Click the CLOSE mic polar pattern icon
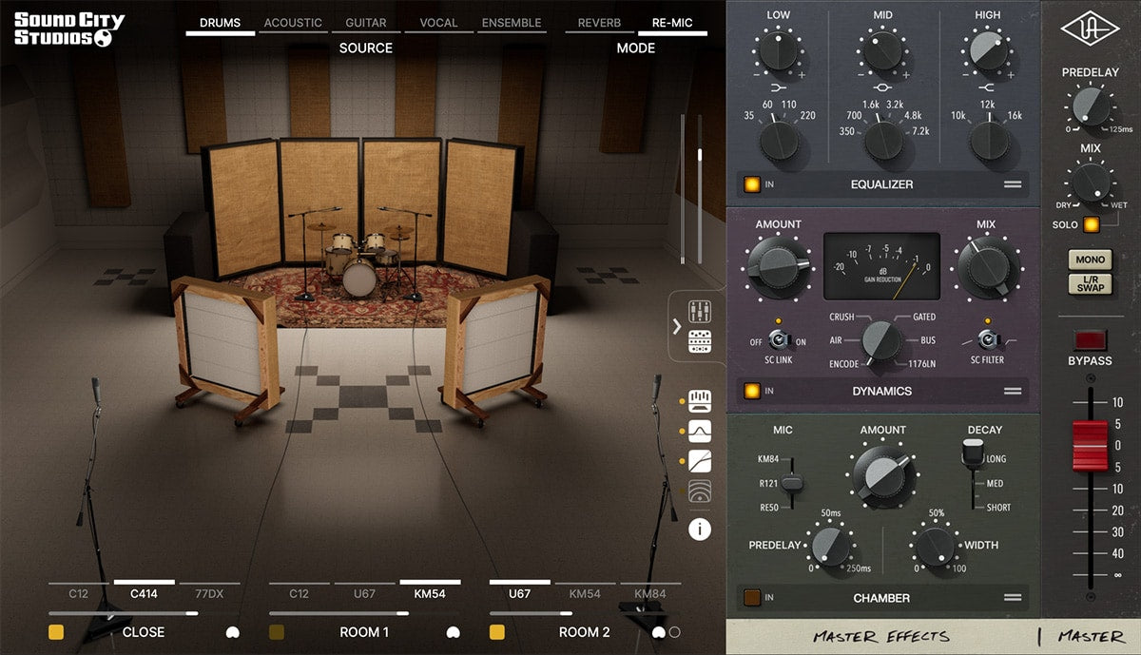1141x655 pixels. pos(232,632)
